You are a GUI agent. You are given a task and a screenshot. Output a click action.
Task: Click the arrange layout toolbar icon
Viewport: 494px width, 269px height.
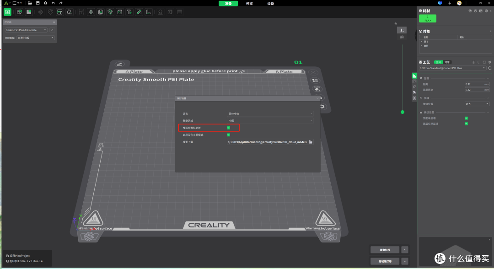coord(59,12)
